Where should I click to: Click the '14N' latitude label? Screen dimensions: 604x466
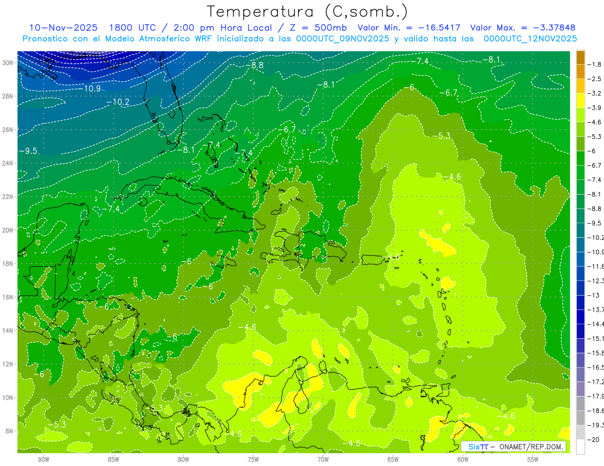click(x=8, y=331)
